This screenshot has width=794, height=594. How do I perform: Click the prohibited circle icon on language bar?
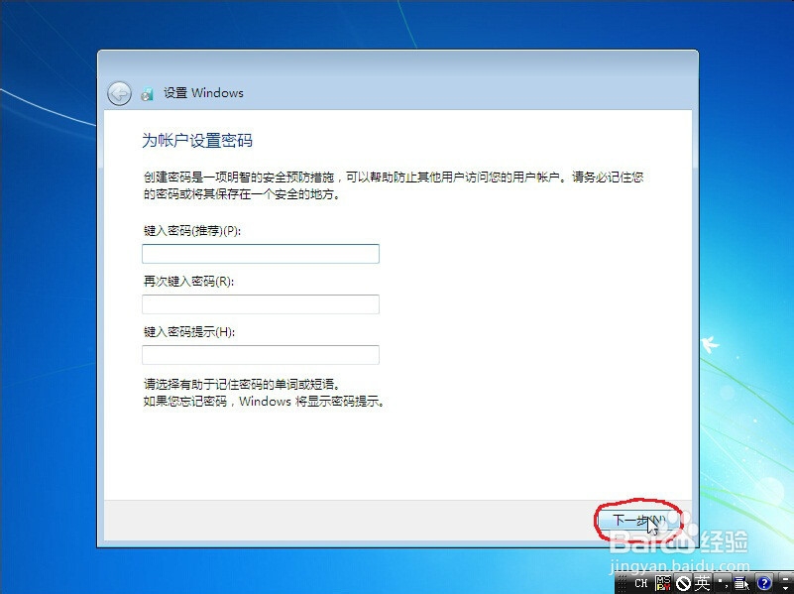[x=684, y=583]
